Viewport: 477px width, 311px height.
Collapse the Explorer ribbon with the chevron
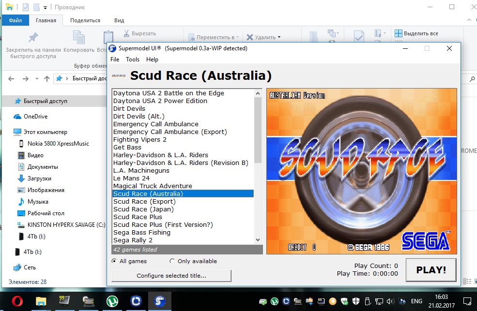click(x=469, y=20)
